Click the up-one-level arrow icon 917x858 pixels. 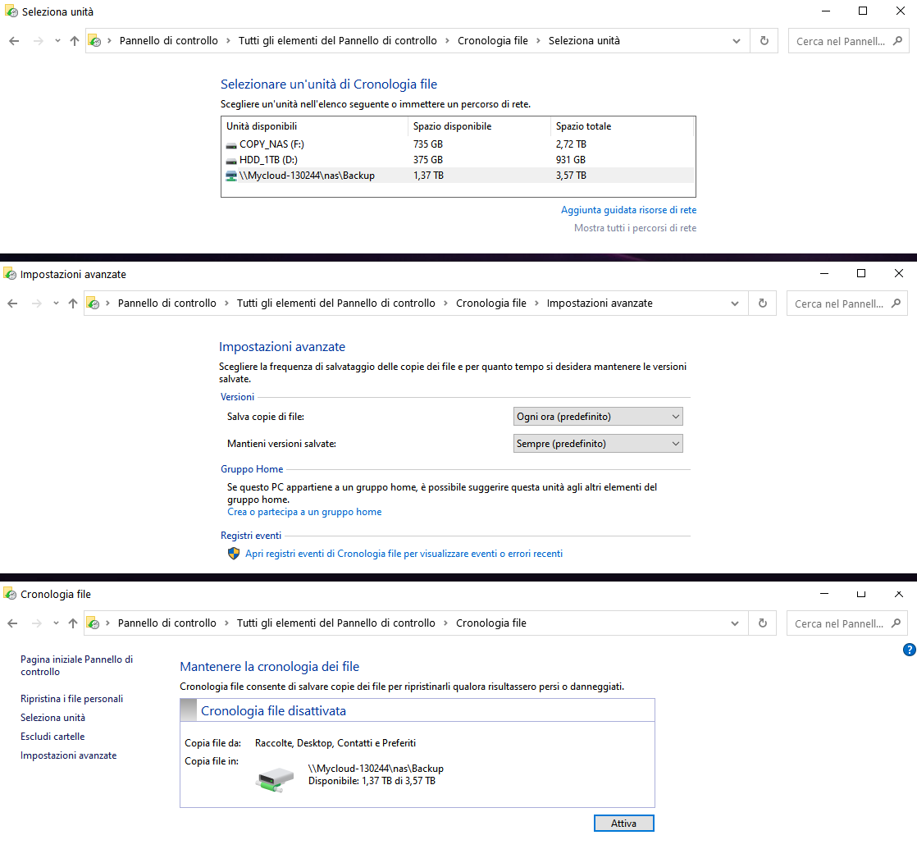coord(74,40)
